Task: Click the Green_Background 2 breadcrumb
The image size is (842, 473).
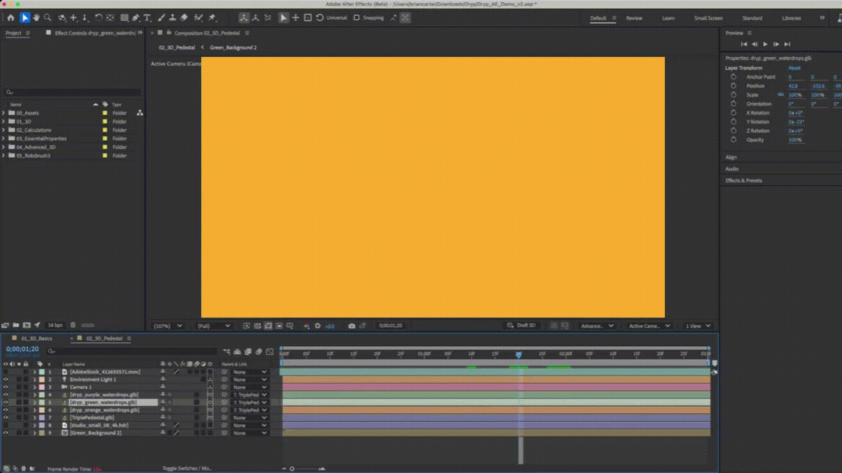Action: (x=233, y=47)
